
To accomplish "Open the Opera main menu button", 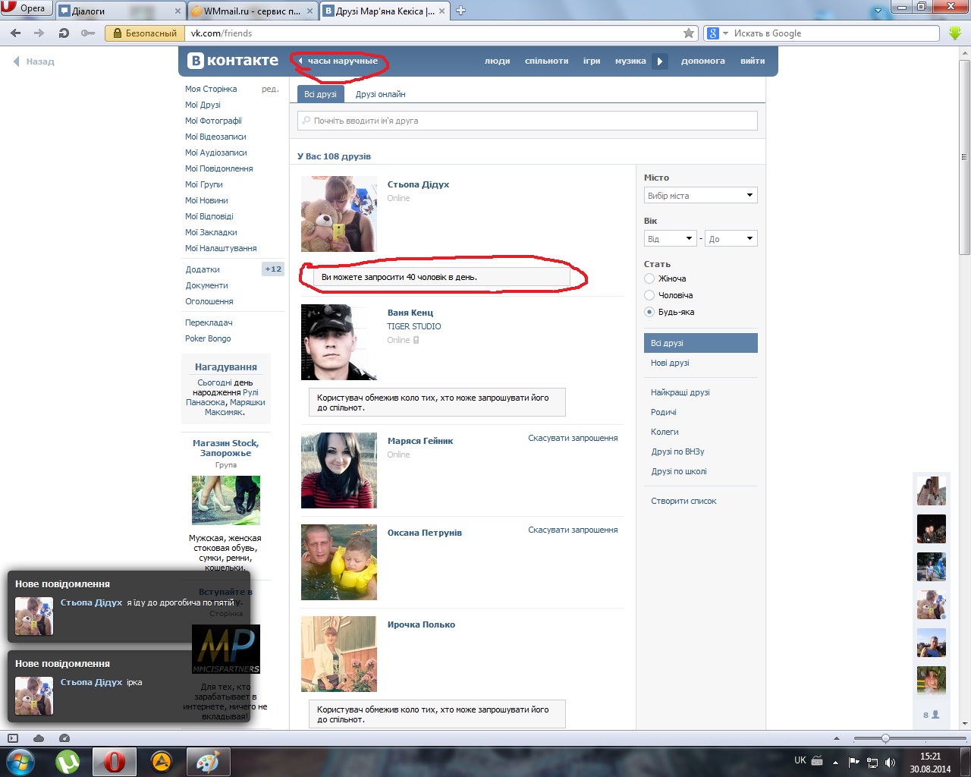I will (24, 8).
